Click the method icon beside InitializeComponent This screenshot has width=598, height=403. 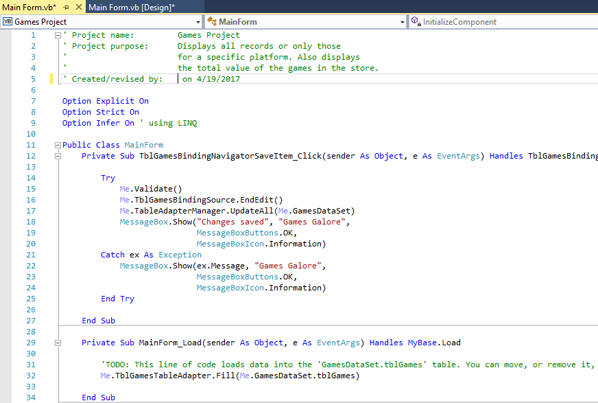coord(414,21)
